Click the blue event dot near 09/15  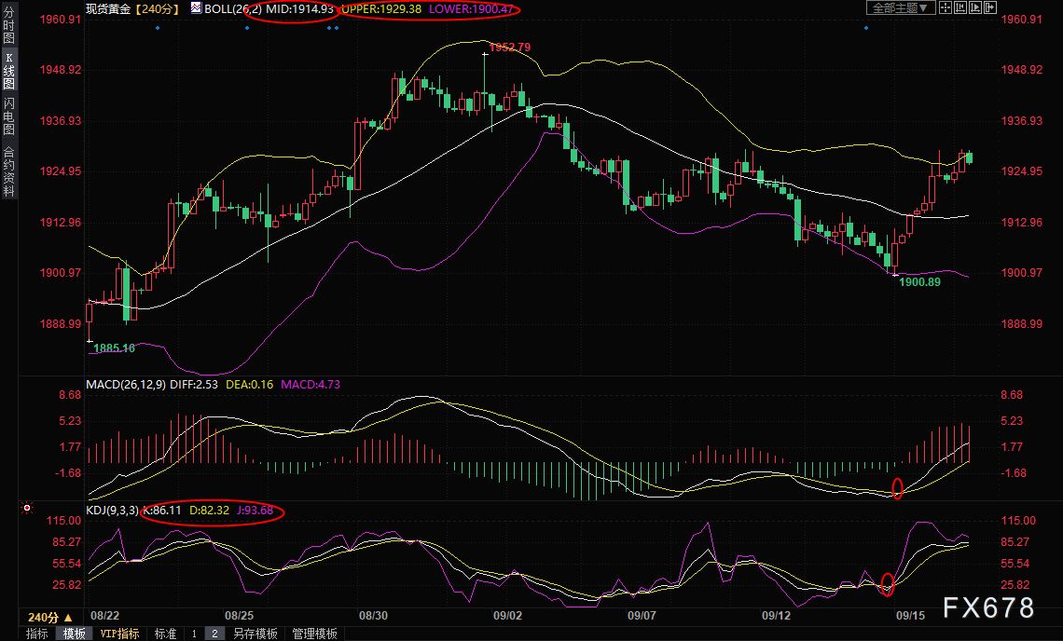866,28
